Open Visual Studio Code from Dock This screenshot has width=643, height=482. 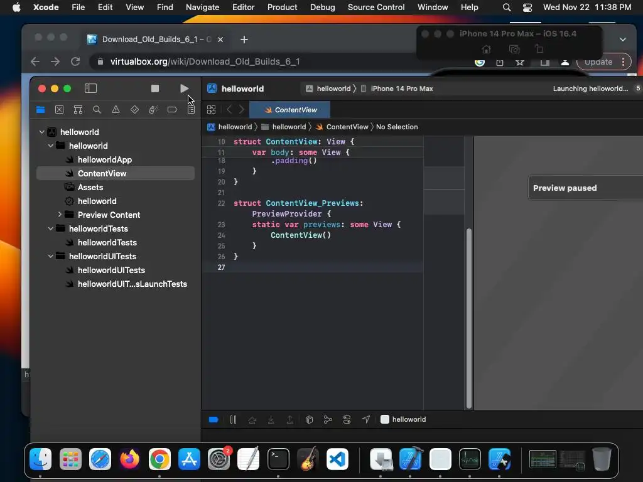point(337,459)
